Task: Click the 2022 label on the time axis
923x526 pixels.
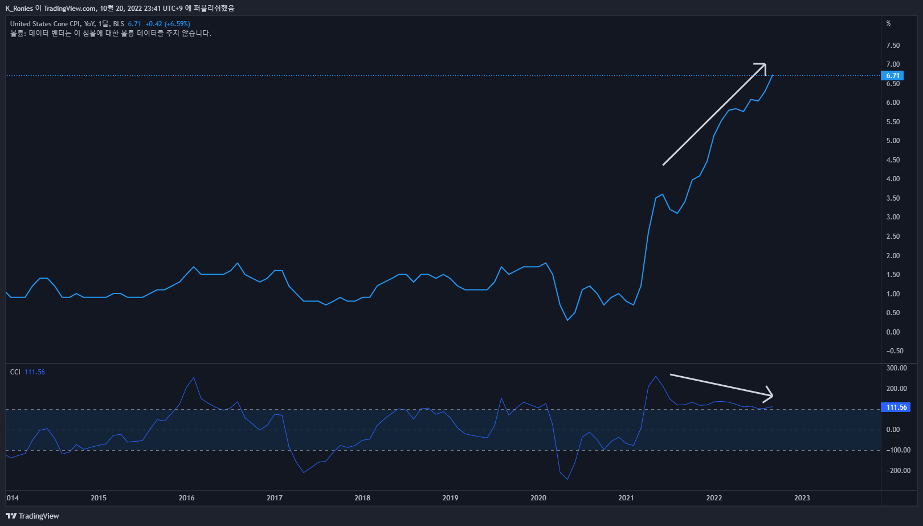Action: (x=714, y=498)
